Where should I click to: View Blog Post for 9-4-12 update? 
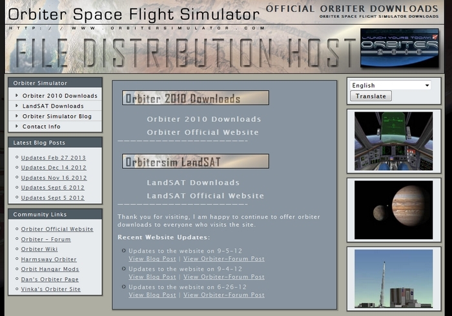[152, 277]
